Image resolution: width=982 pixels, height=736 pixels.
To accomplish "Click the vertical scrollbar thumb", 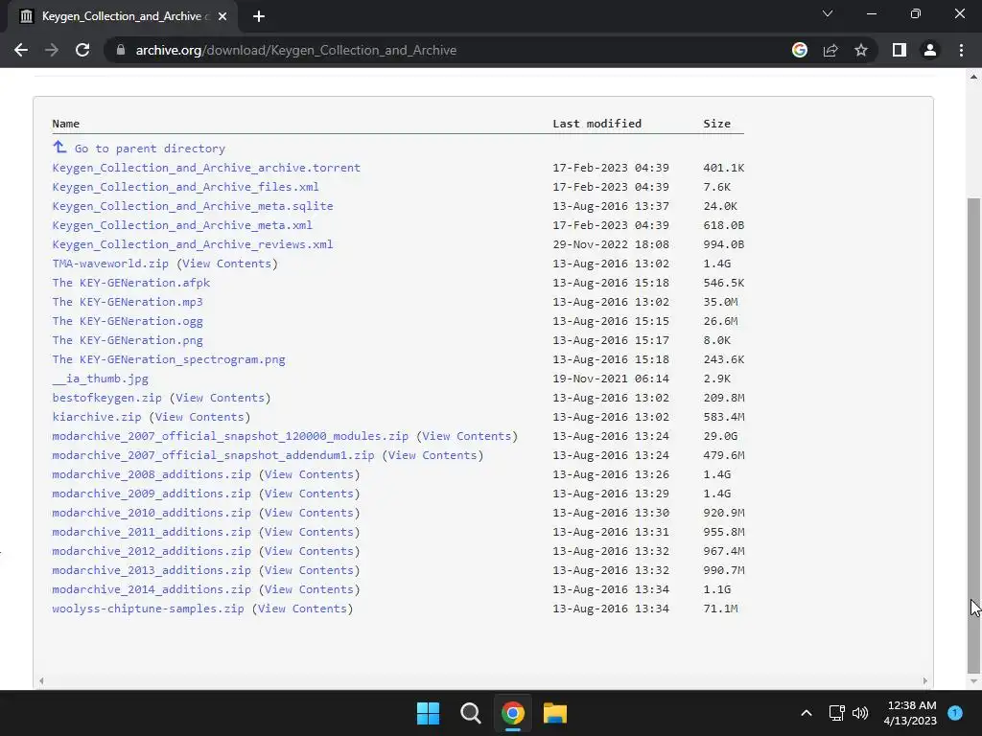I will coord(973,435).
